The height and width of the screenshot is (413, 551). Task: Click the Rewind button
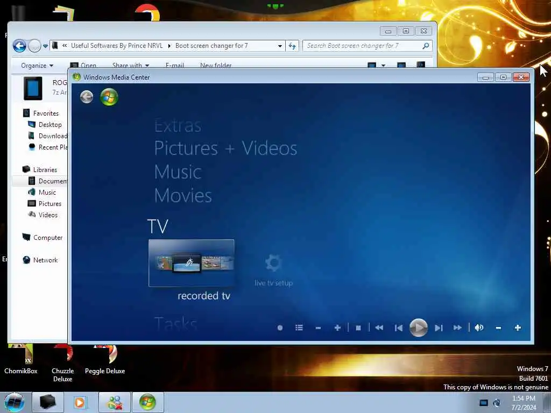[x=379, y=327]
